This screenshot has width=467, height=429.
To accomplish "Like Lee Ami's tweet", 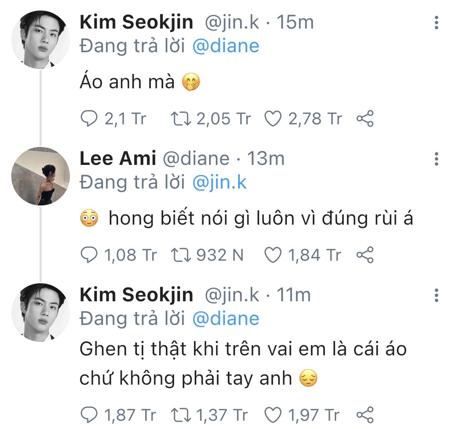I will click(273, 255).
